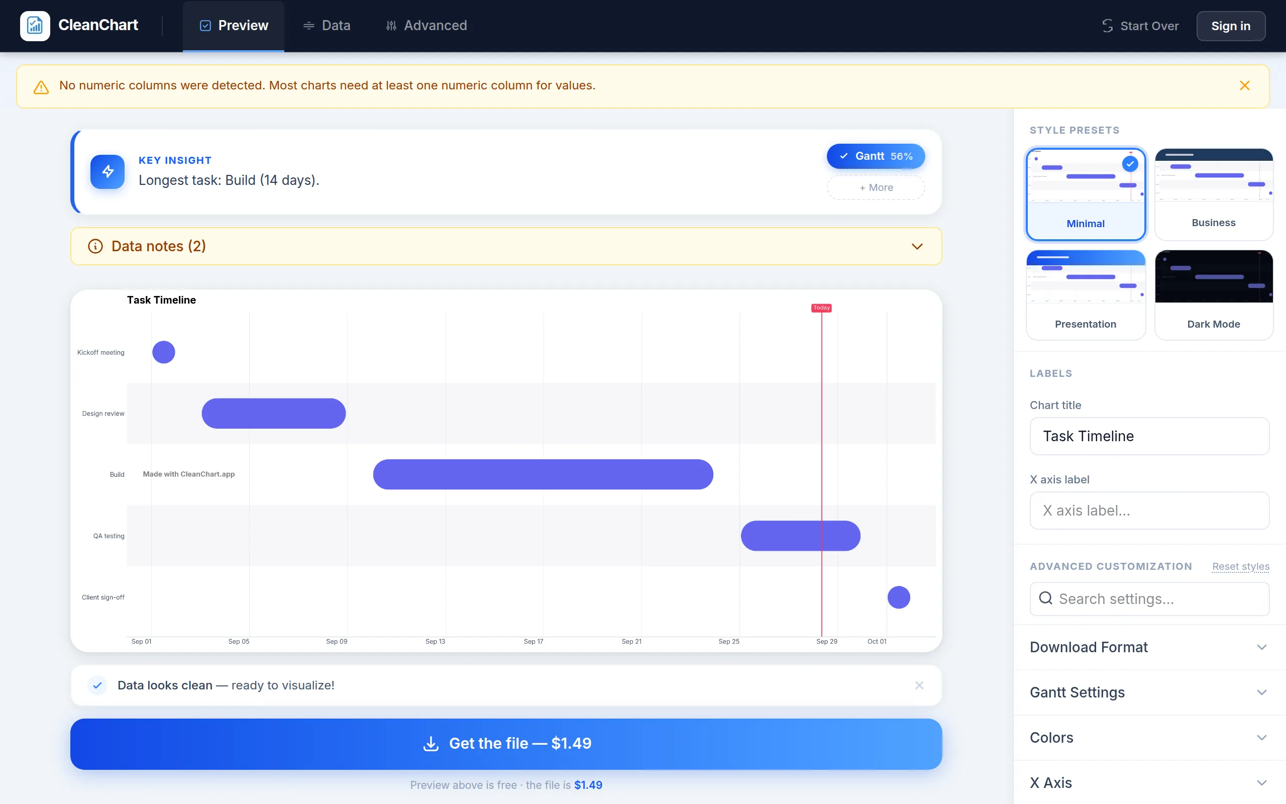Click the + More chart types button
Screen dimensions: 1286x804
tap(876, 188)
